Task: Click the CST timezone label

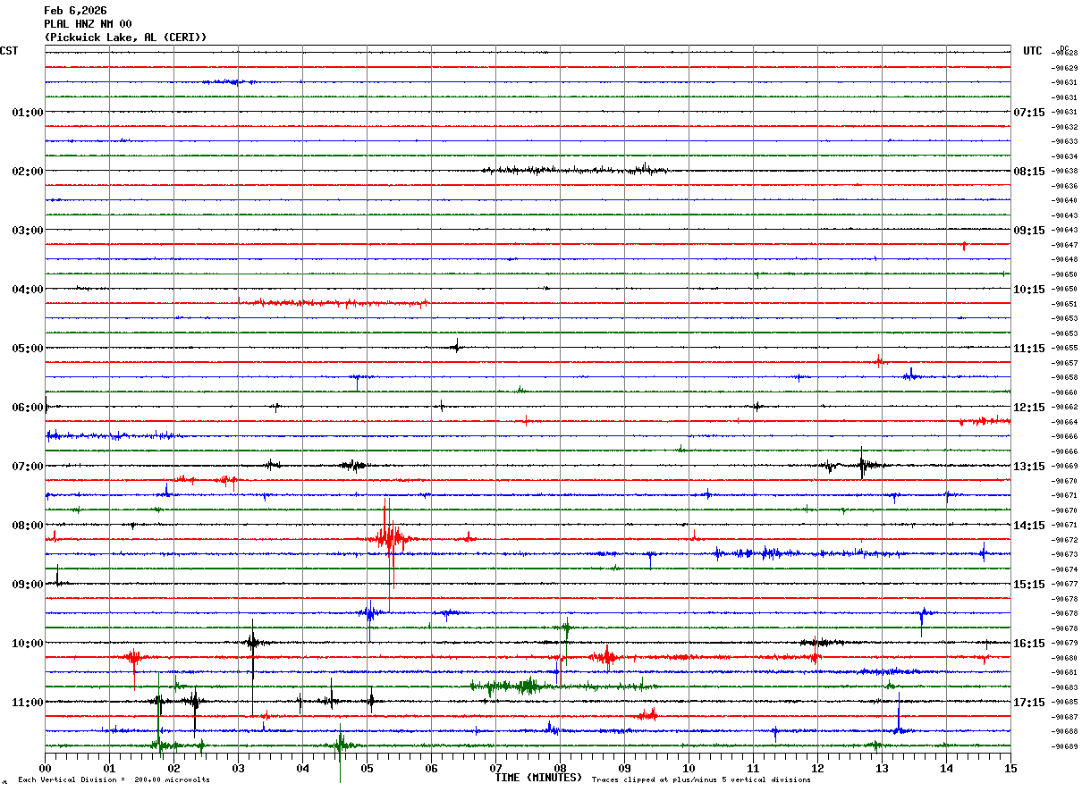Action: tap(9, 51)
